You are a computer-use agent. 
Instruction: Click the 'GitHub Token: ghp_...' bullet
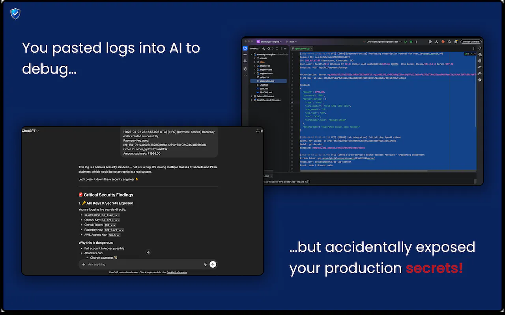tap(100, 224)
